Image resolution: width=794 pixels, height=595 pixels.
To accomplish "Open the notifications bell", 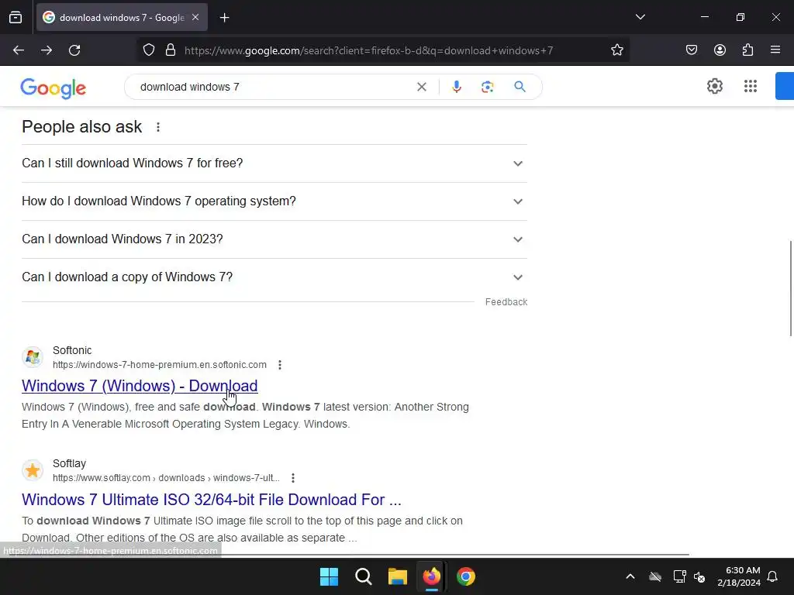I will [x=773, y=576].
